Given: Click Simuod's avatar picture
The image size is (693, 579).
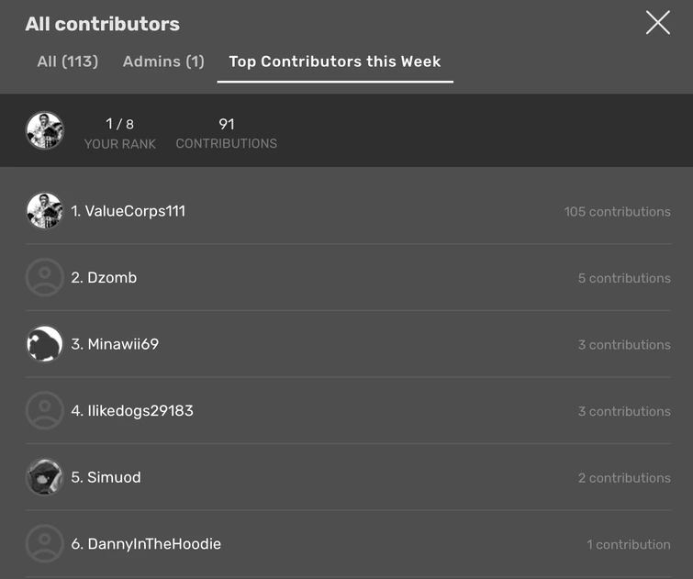Looking at the screenshot, I should (45, 478).
